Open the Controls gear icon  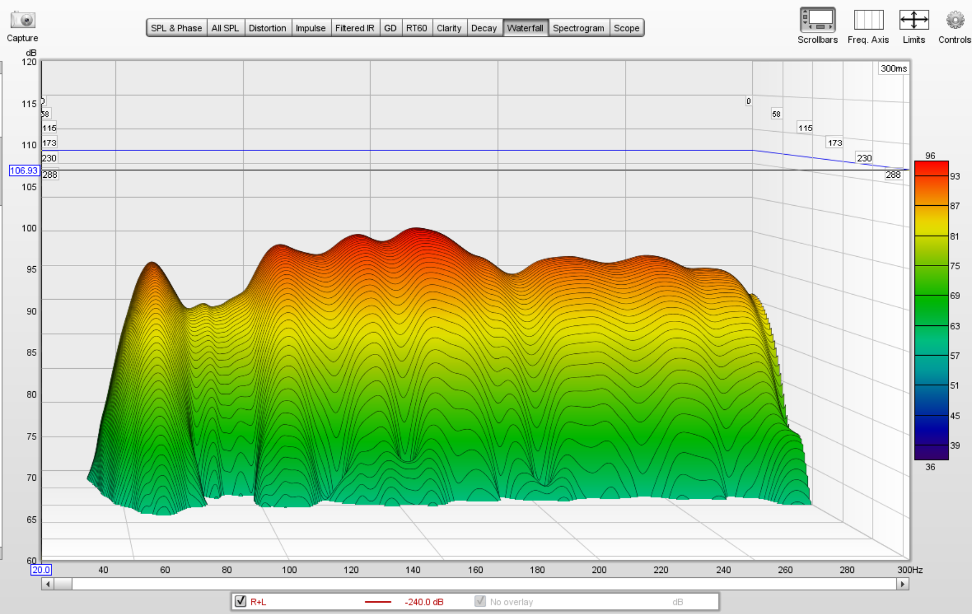pos(955,20)
